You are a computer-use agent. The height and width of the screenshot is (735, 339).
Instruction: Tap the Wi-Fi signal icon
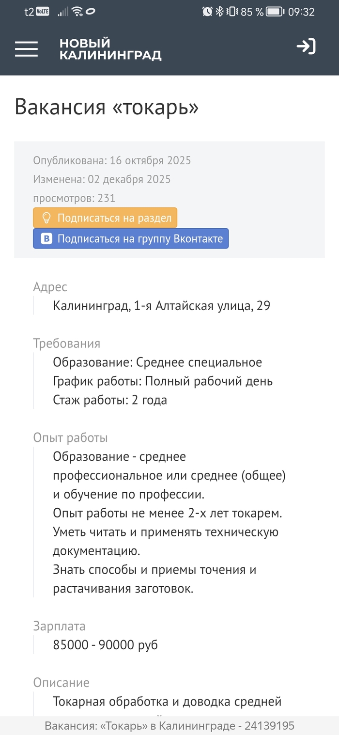(77, 12)
